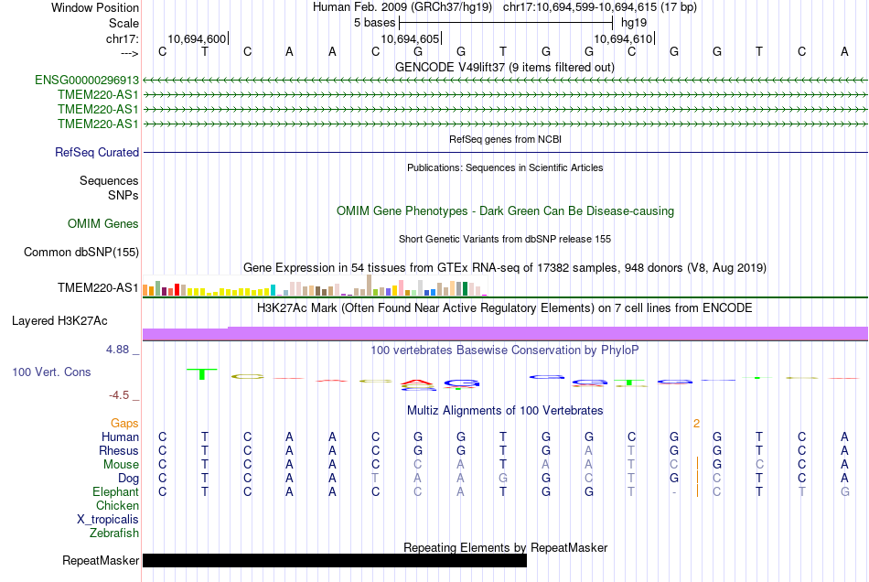Select the OMIM Genes label
Viewport: 869px width, 582px height.
point(103,223)
